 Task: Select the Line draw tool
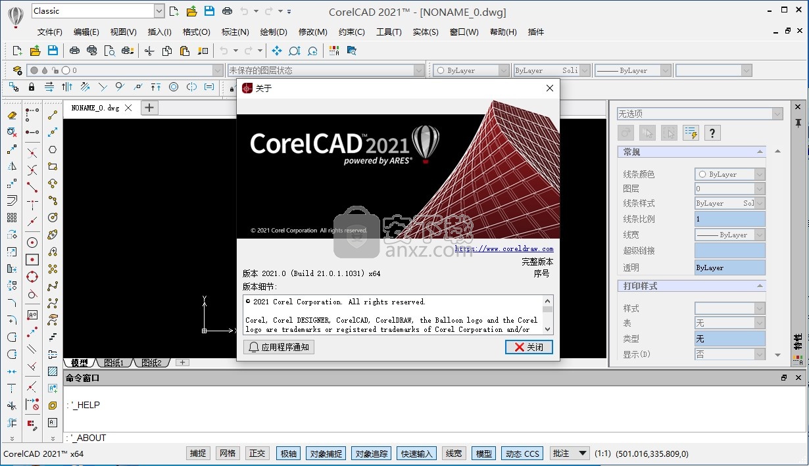point(53,115)
